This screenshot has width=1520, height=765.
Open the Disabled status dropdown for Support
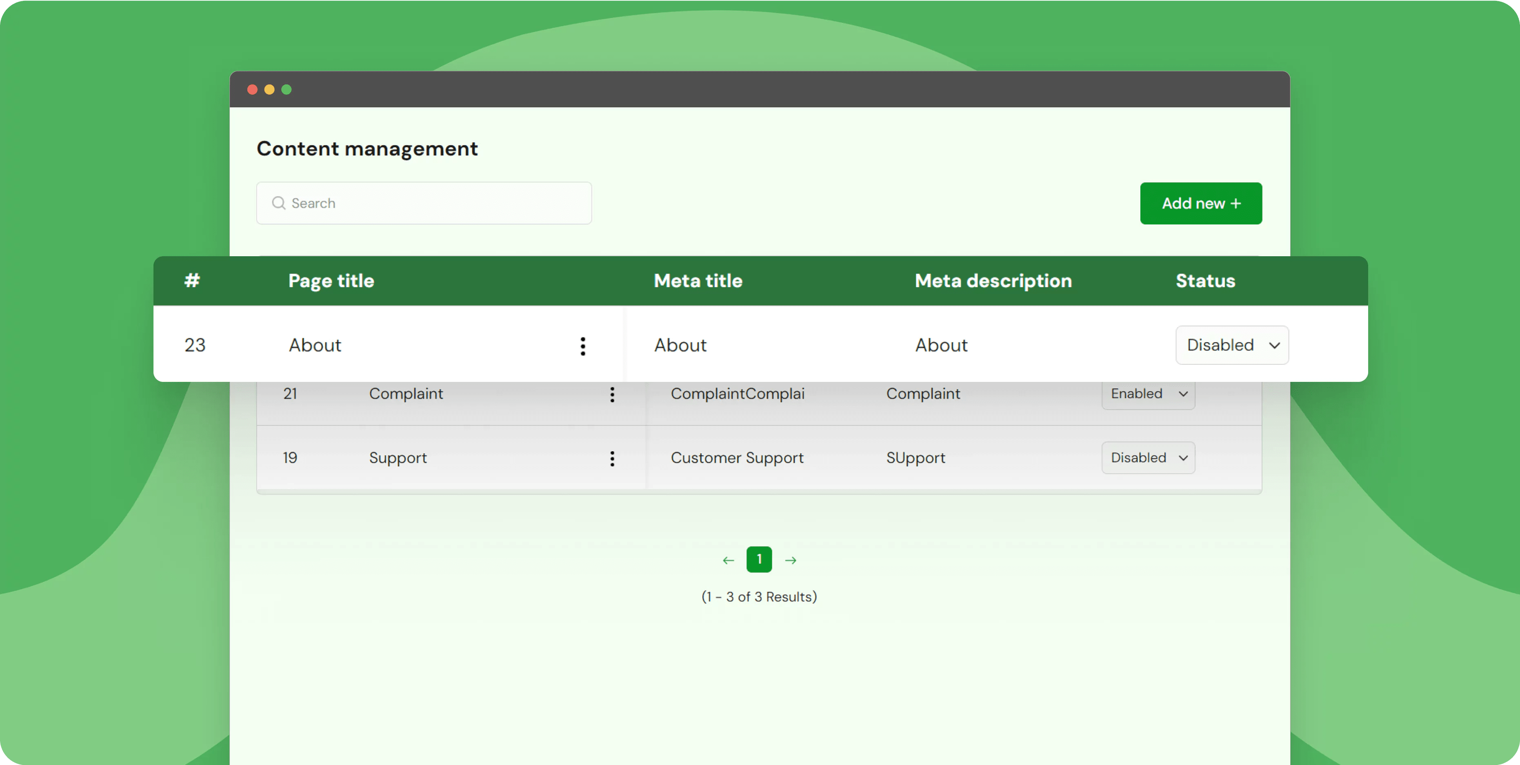[x=1148, y=458]
